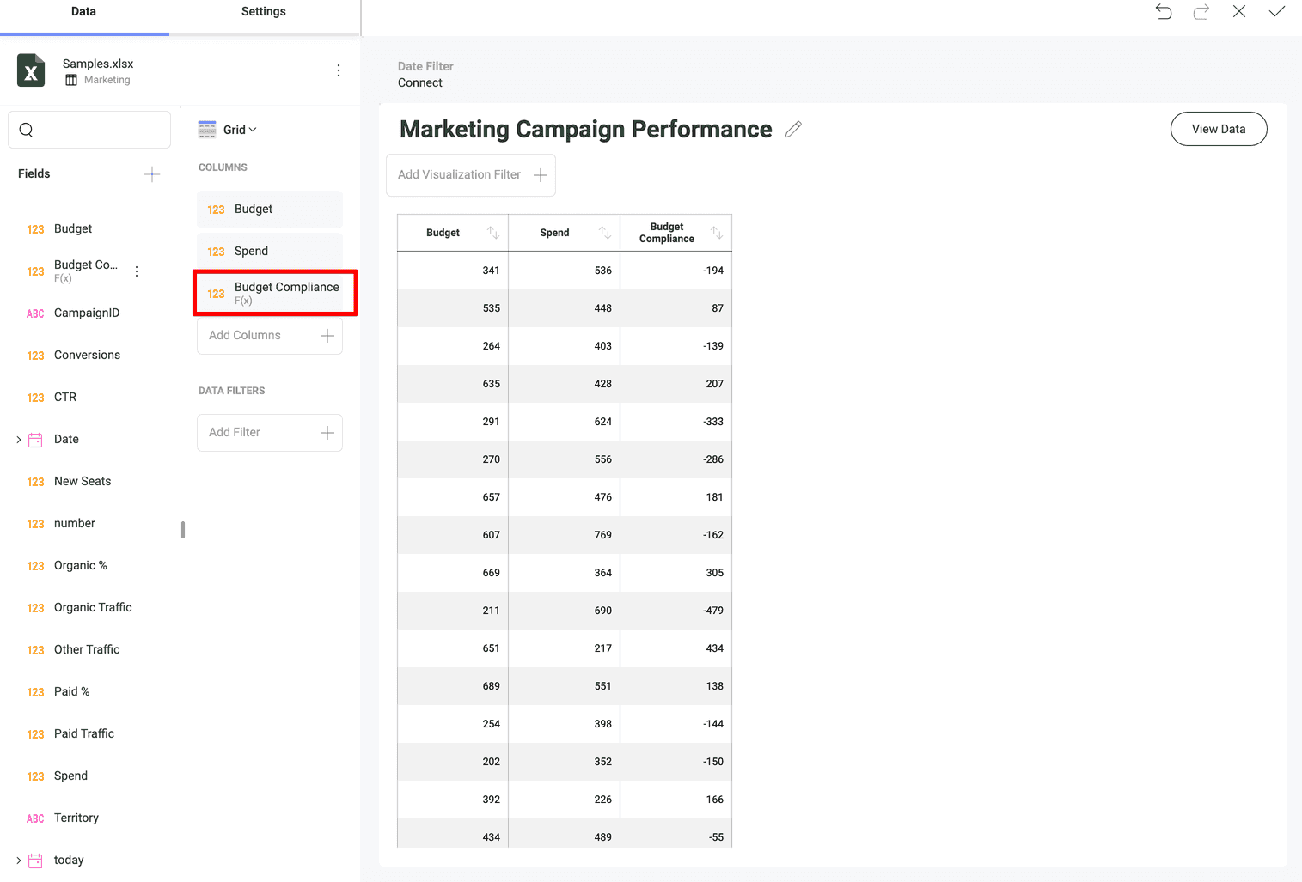
Task: Sort the Spend column
Action: click(x=605, y=233)
